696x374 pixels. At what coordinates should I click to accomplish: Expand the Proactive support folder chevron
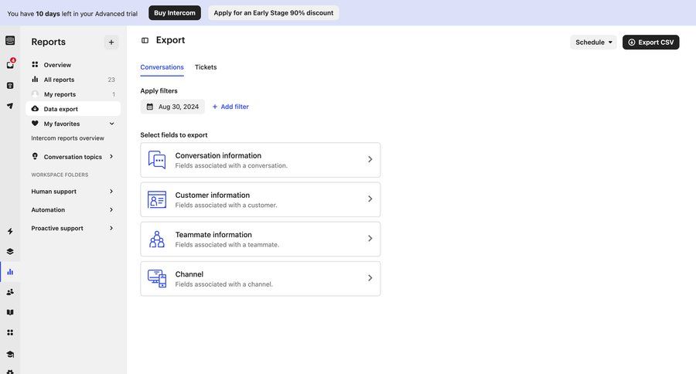coord(111,228)
